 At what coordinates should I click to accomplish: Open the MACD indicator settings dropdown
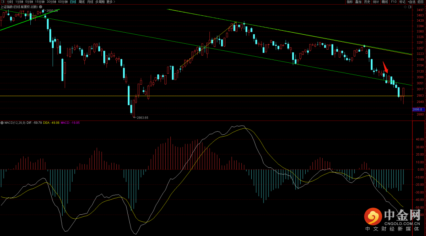coord(2,123)
